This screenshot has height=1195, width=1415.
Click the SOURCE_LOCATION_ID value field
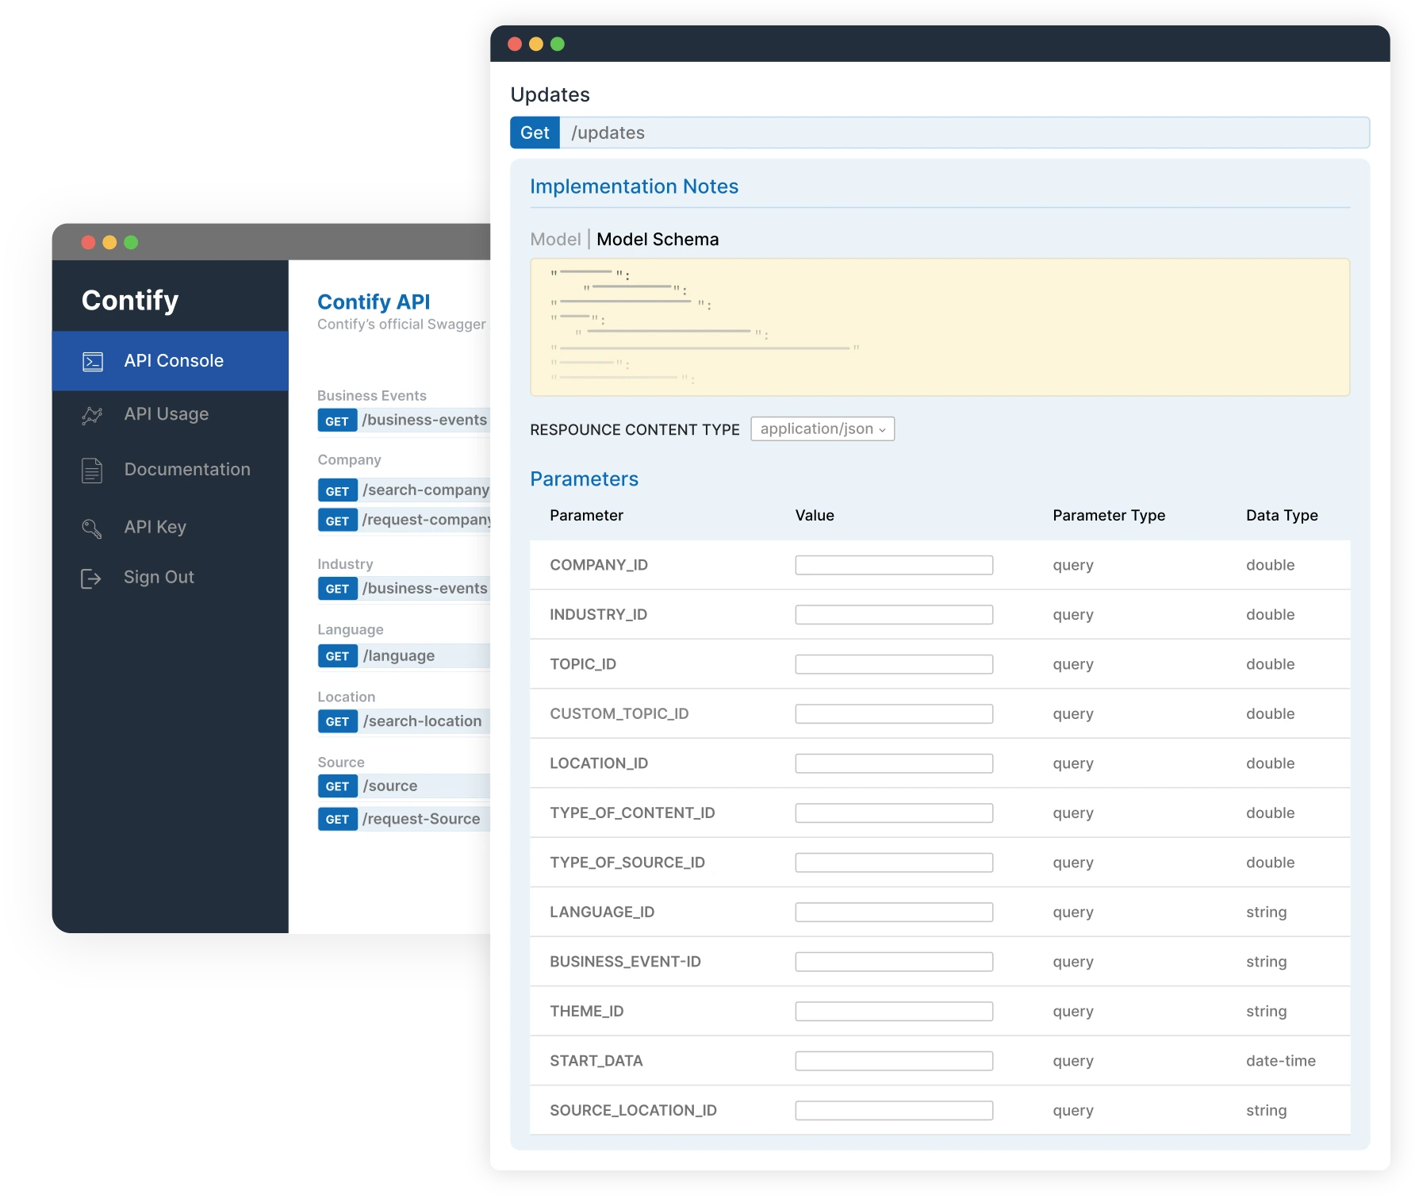894,1111
